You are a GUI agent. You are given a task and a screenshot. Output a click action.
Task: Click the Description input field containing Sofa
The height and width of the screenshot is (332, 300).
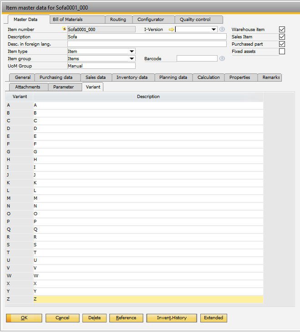146,37
